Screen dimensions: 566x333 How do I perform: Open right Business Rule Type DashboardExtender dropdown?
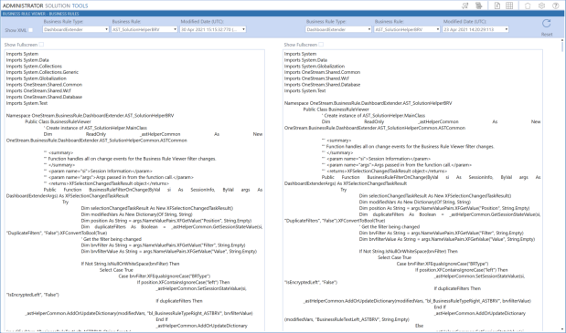tap(338, 29)
